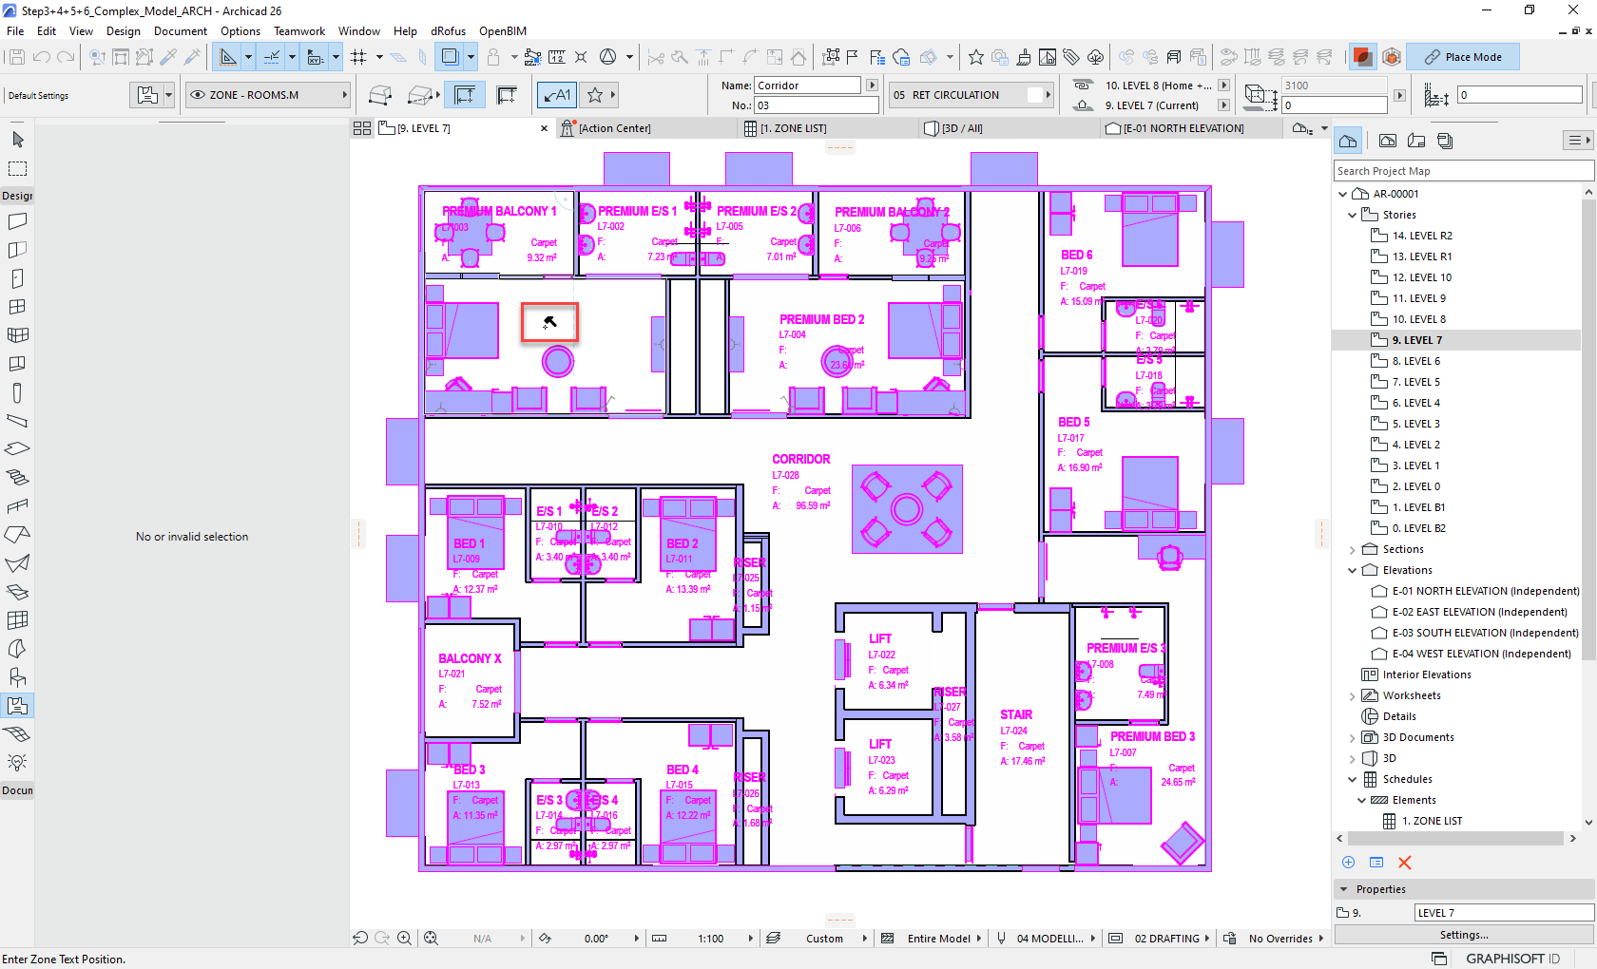
Task: Select the Arrow tool in the toolbox
Action: pos(17,139)
